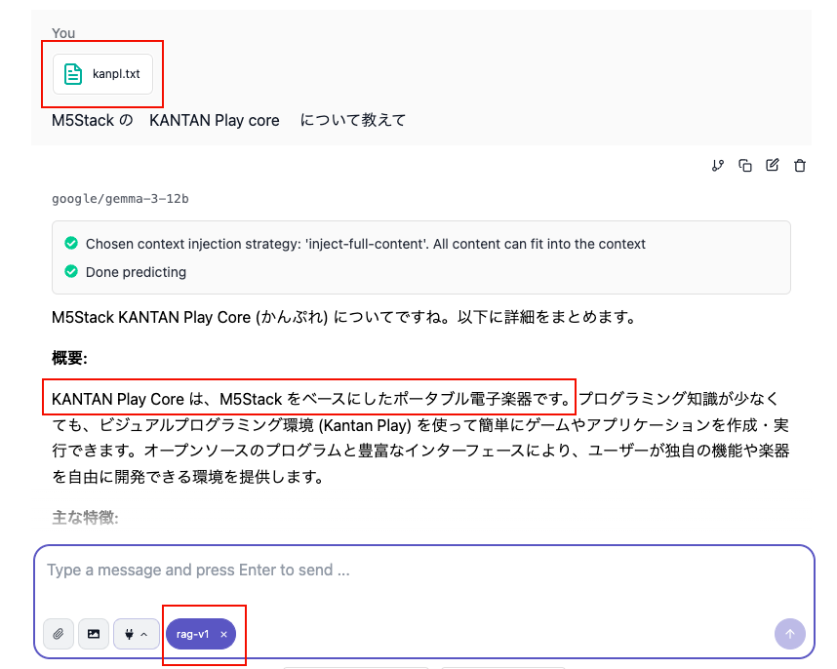Delete the user message with trash icon
This screenshot has width=837, height=669.
800,166
